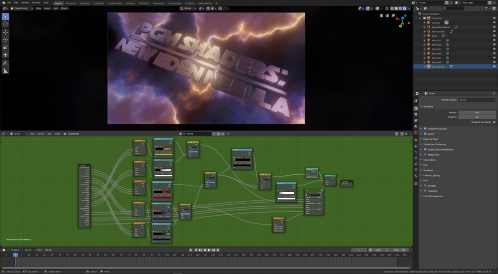Select the Annotate tool
The image size is (498, 274).
tap(5, 63)
